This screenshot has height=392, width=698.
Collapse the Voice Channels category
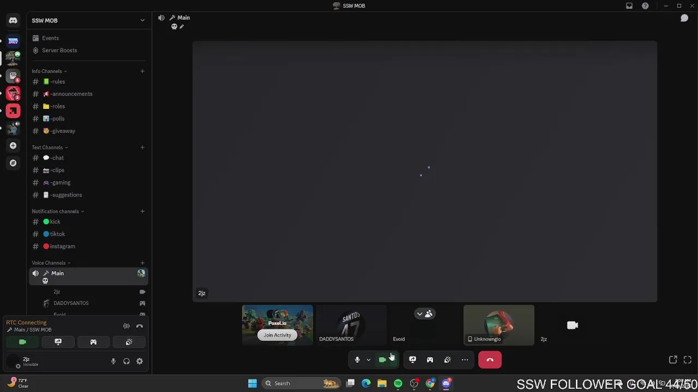51,263
